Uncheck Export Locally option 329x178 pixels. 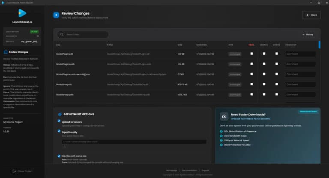pyautogui.click(x=59, y=131)
